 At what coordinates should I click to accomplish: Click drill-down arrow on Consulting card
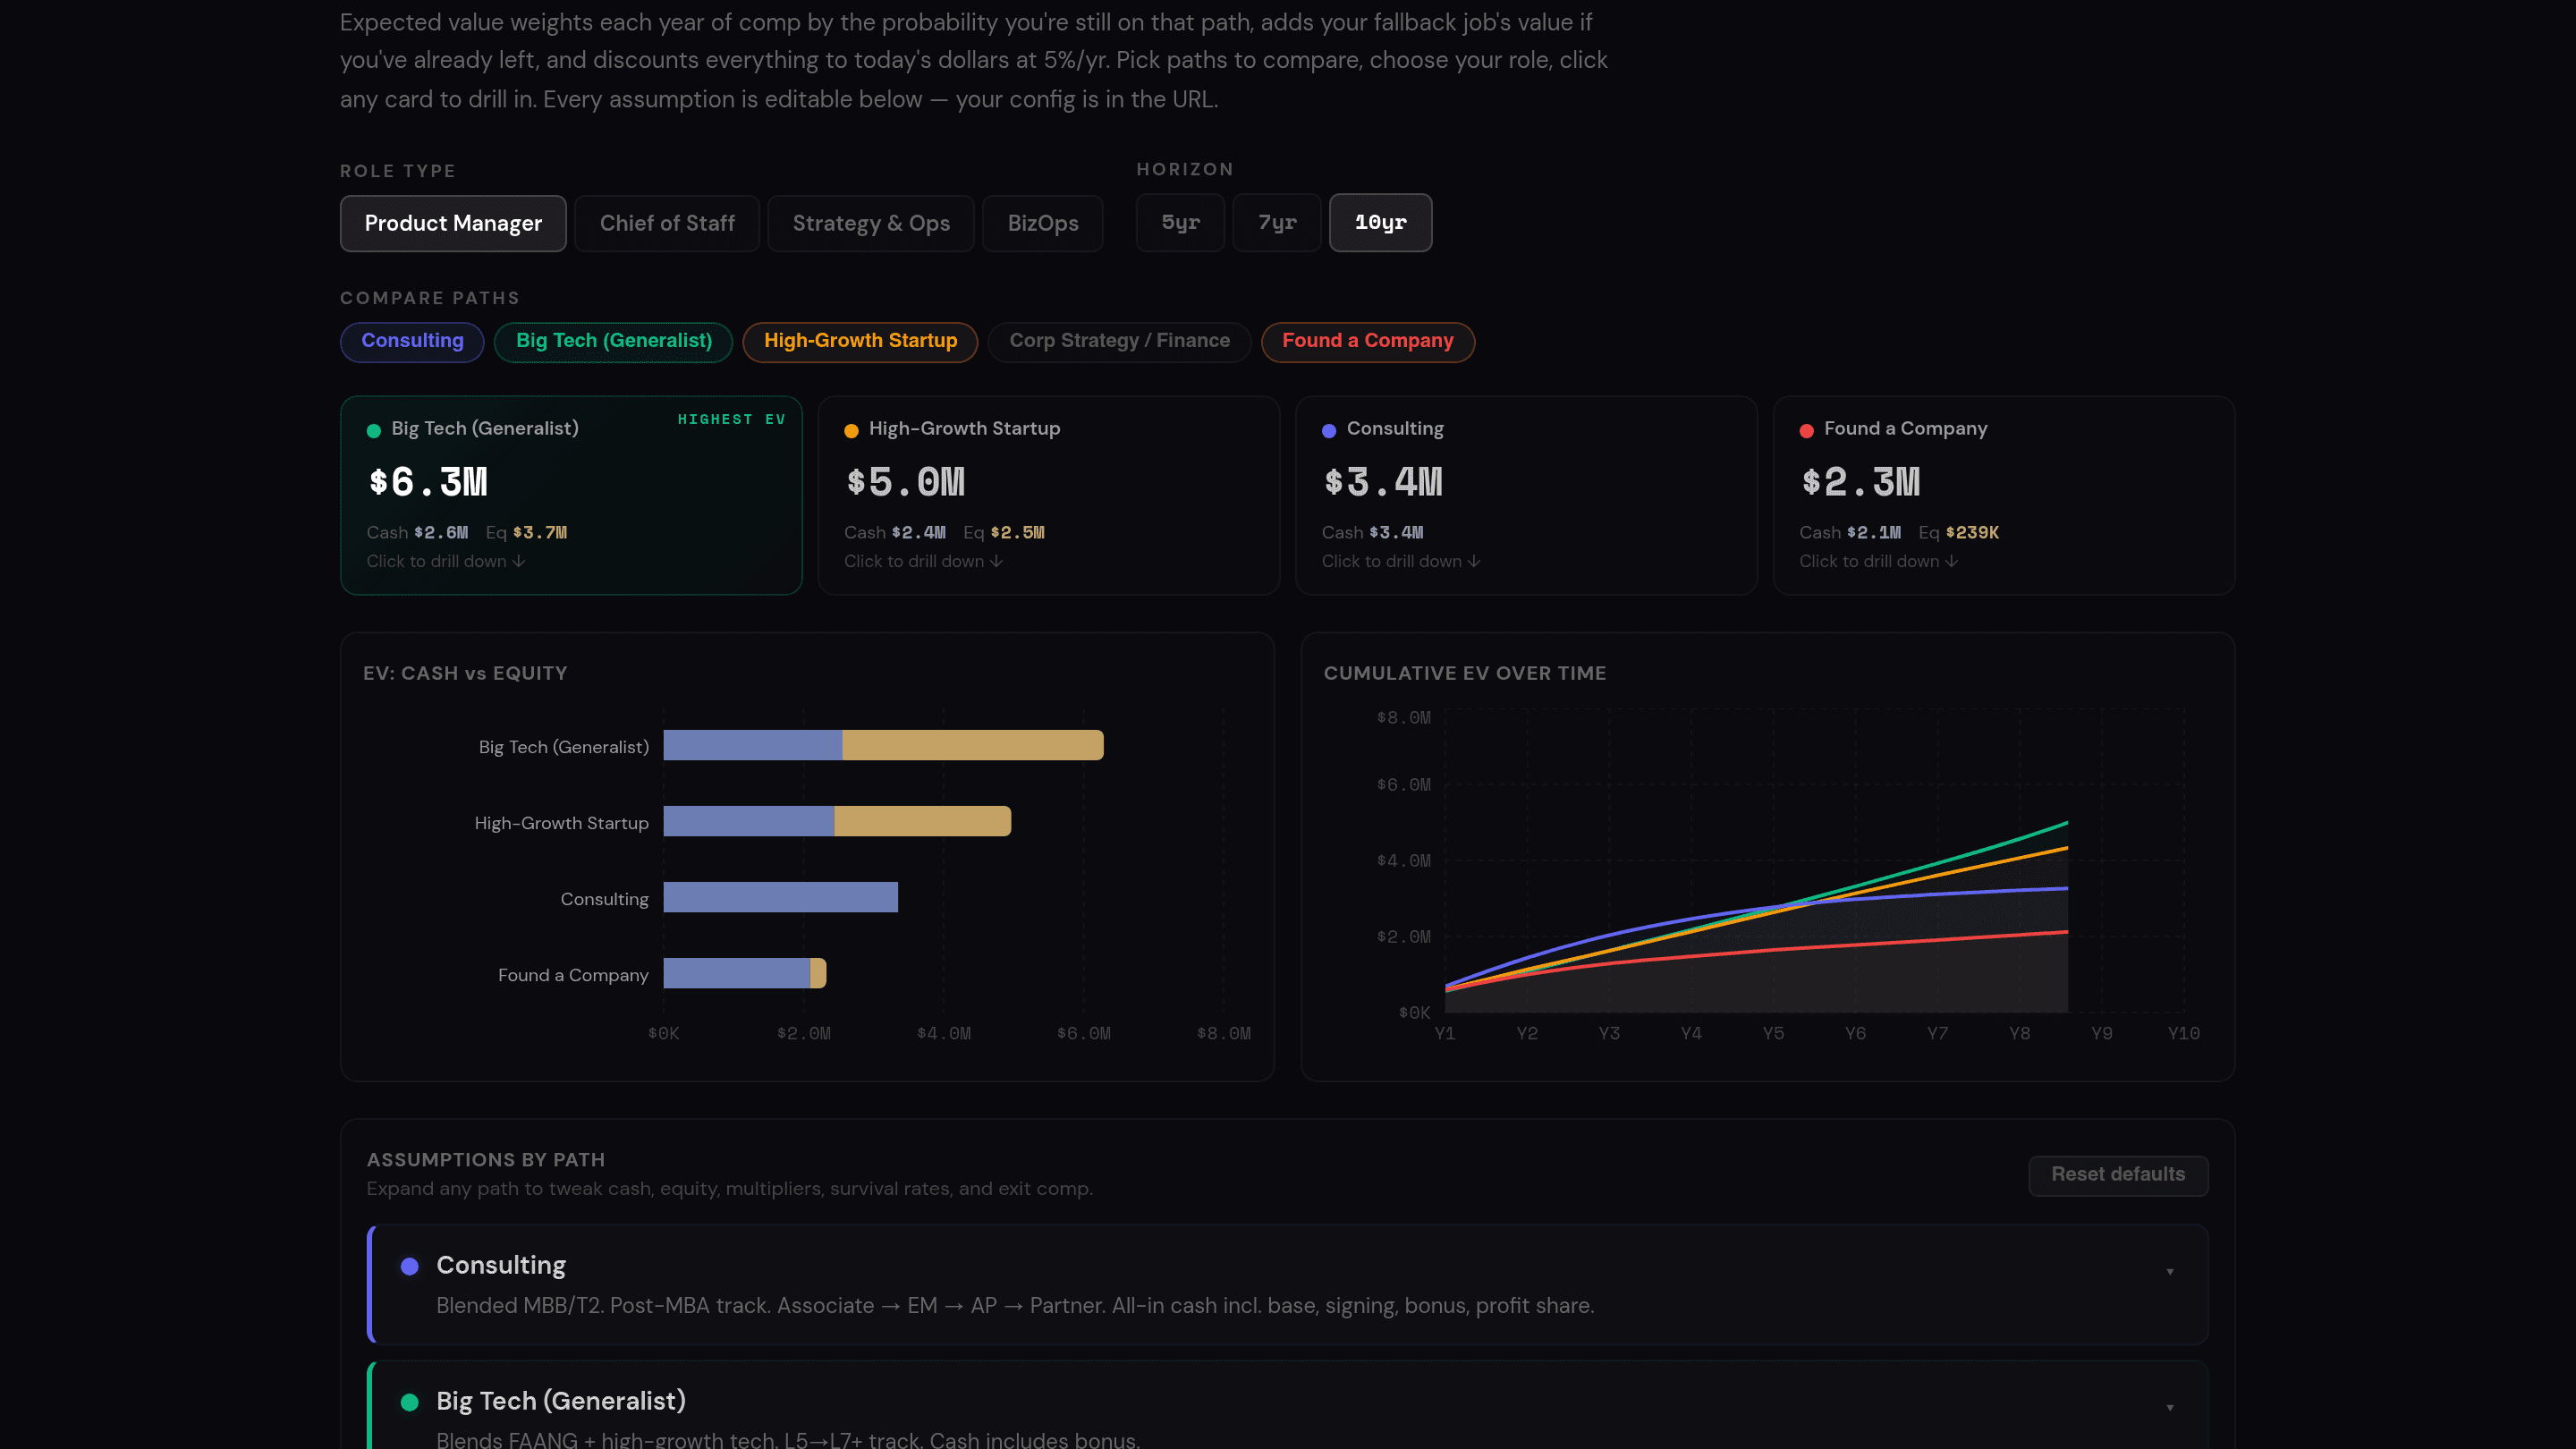click(1474, 562)
